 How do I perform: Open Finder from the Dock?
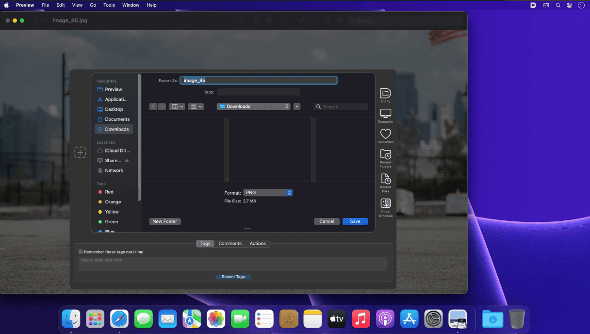click(x=71, y=319)
